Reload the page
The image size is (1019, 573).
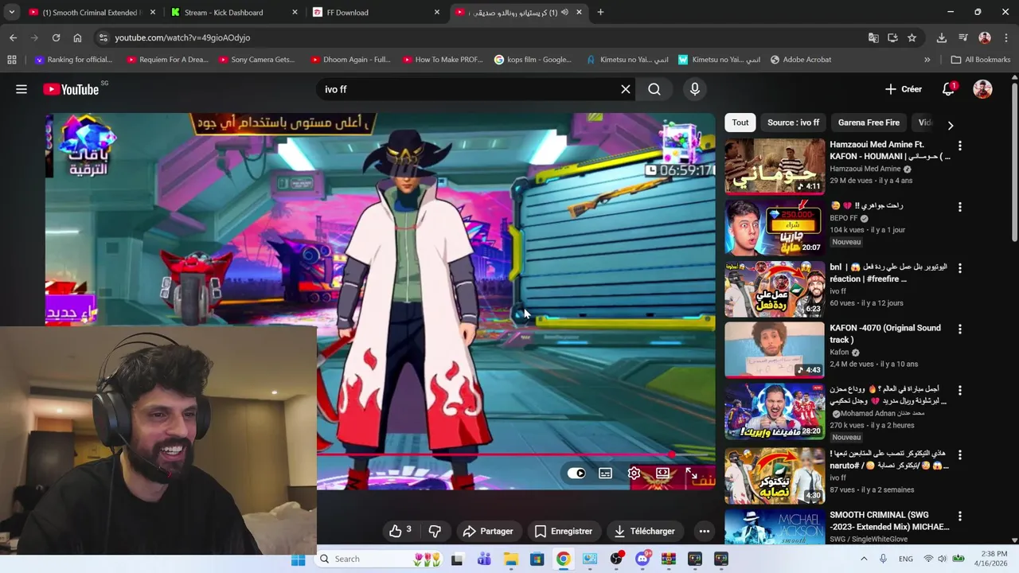click(x=56, y=37)
